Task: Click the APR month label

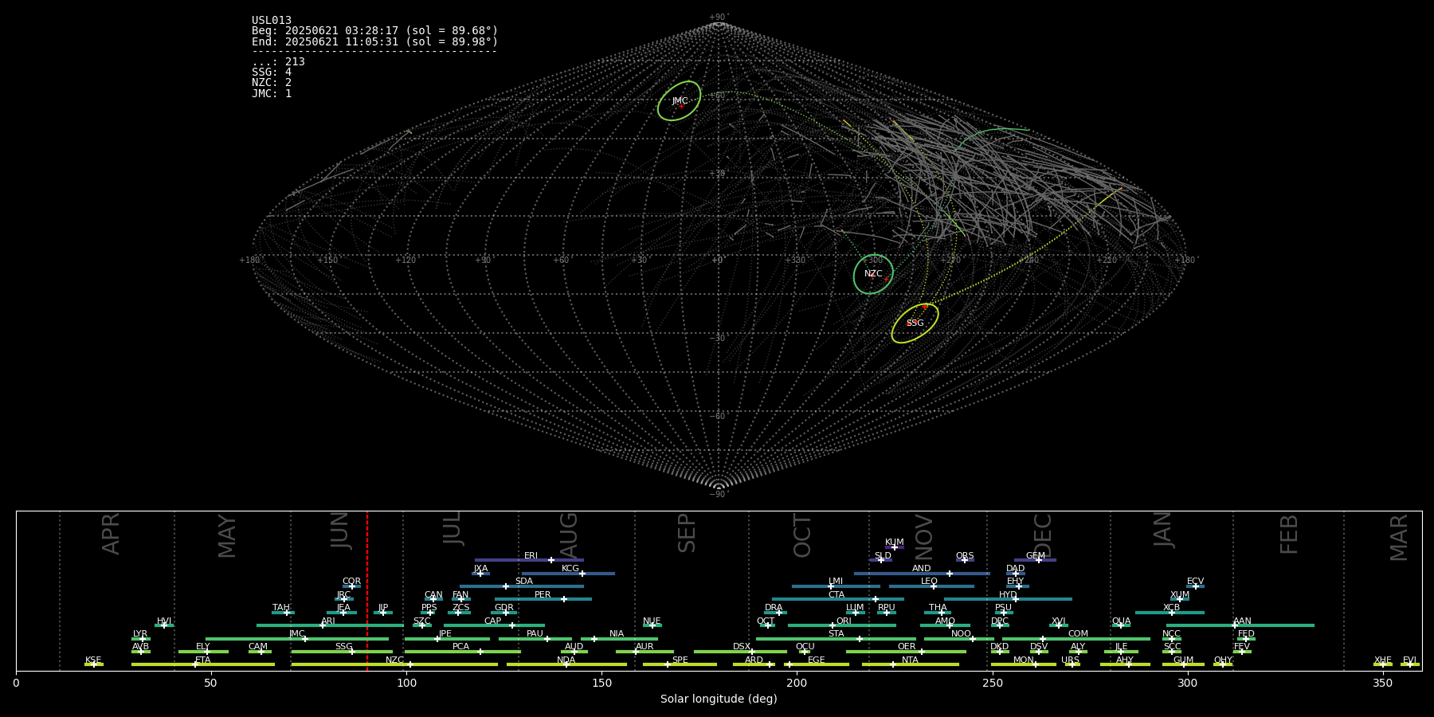Action: tap(111, 534)
